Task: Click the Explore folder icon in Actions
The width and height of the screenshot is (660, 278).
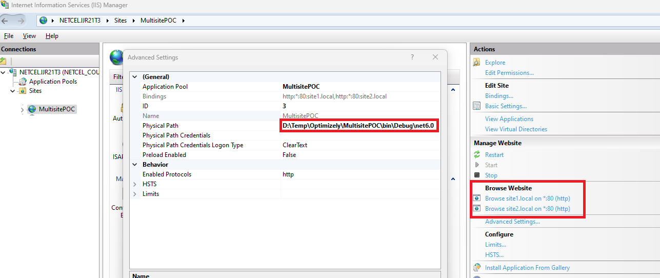Action: click(x=477, y=63)
